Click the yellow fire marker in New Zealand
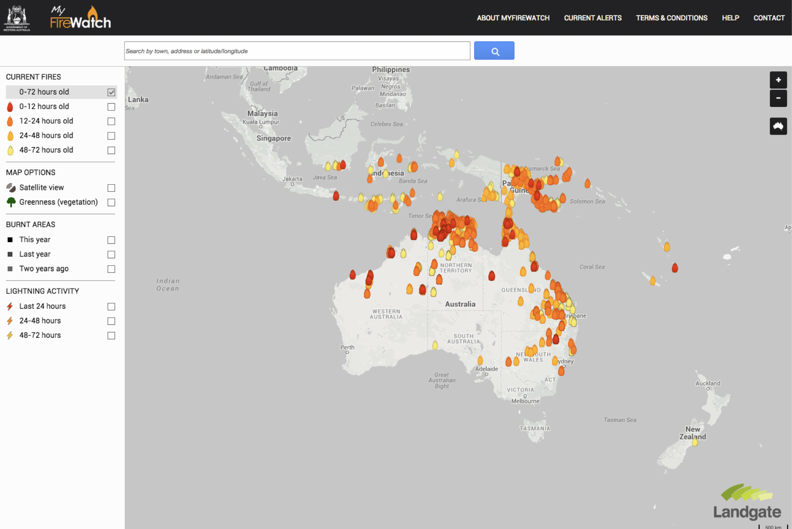This screenshot has width=792, height=529. click(x=695, y=442)
